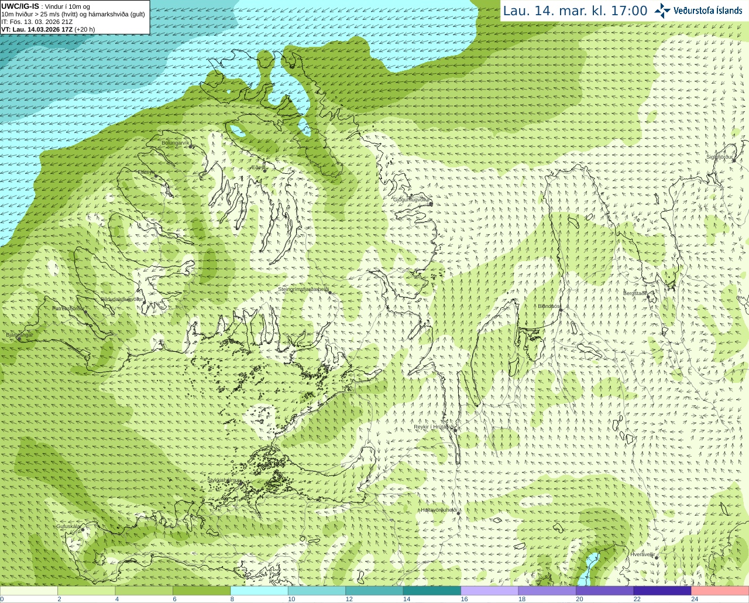Click the 'Lau. 14. mar. kl. 17:00' timestamp
Viewport: 749px width, 603px height.
tap(575, 11)
